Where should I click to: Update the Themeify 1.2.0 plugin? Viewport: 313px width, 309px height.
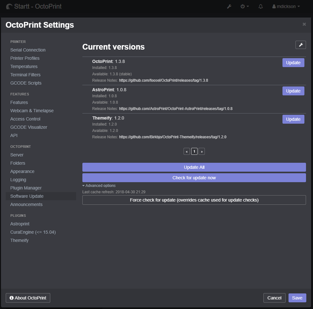(x=293, y=119)
